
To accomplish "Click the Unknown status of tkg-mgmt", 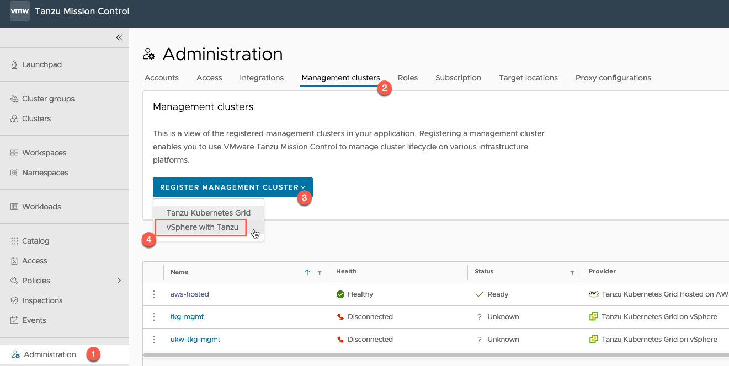I will [x=503, y=317].
